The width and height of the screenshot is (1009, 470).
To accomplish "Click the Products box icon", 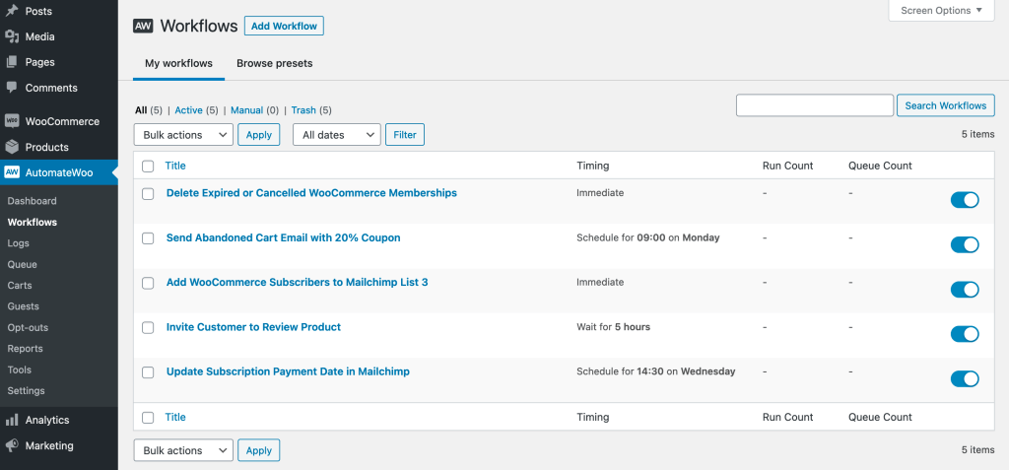I will click(x=12, y=147).
